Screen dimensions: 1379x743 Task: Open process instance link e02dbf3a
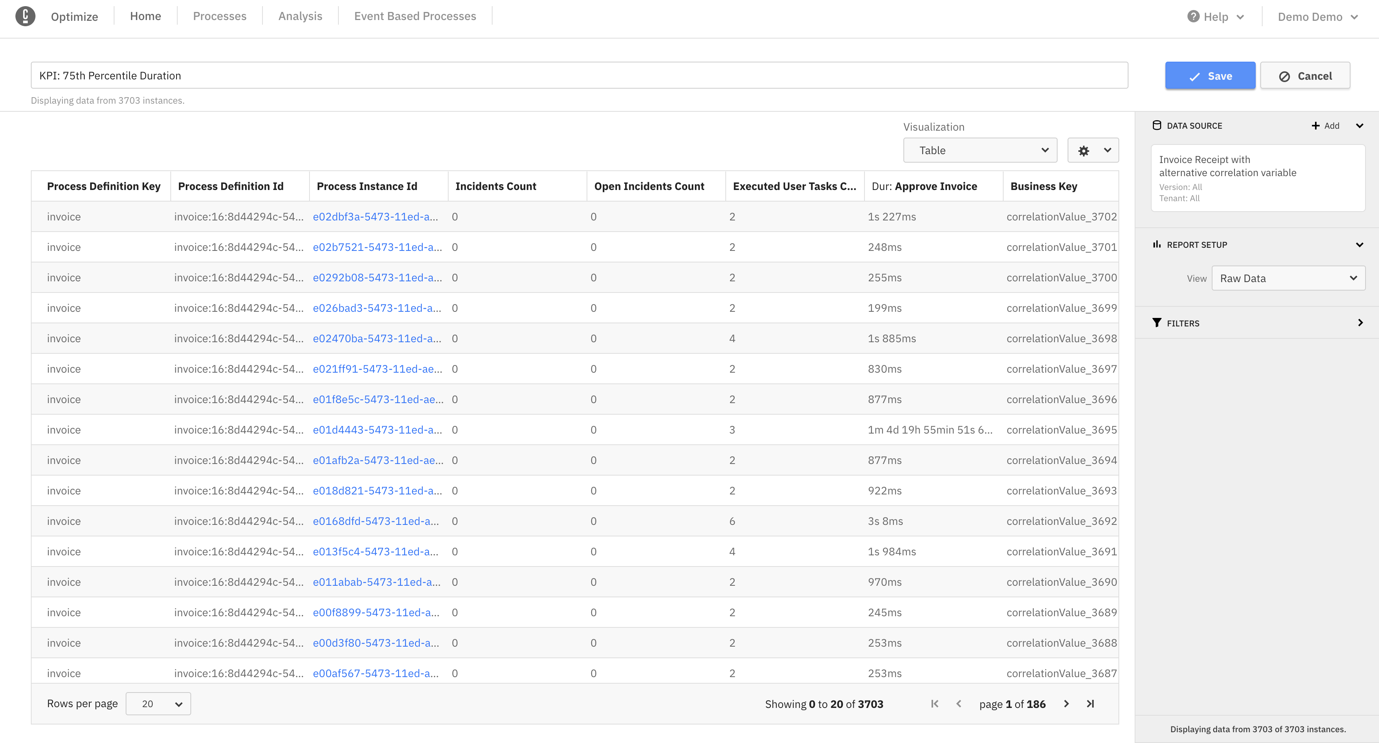[x=377, y=217]
